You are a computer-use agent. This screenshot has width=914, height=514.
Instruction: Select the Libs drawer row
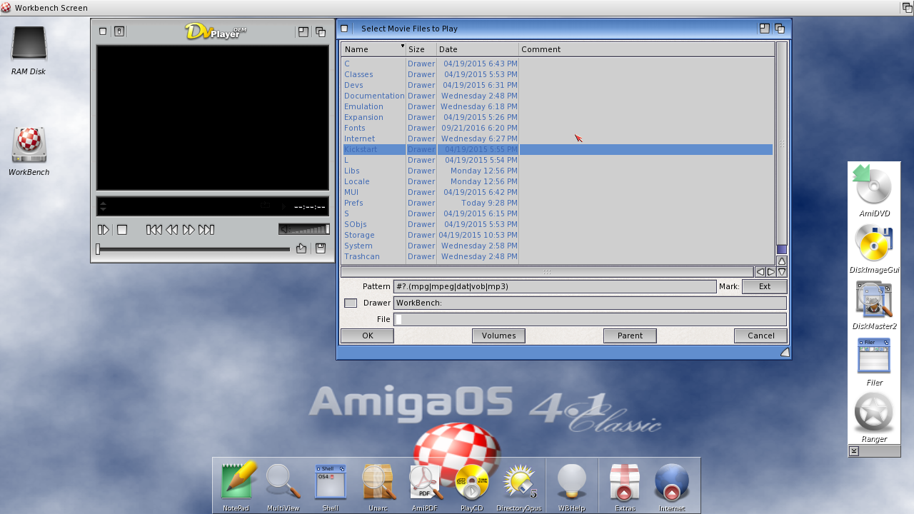[x=558, y=171]
